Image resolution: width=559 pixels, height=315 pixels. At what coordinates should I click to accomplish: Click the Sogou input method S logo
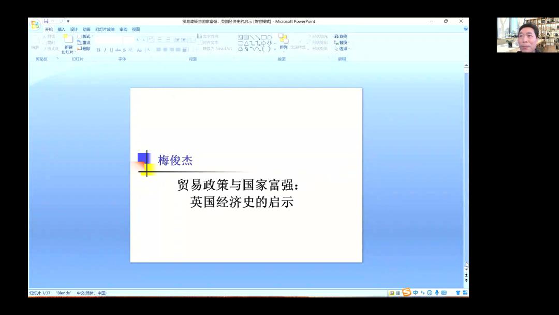[406, 292]
